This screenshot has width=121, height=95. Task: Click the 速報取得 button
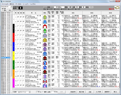(x=107, y=92)
